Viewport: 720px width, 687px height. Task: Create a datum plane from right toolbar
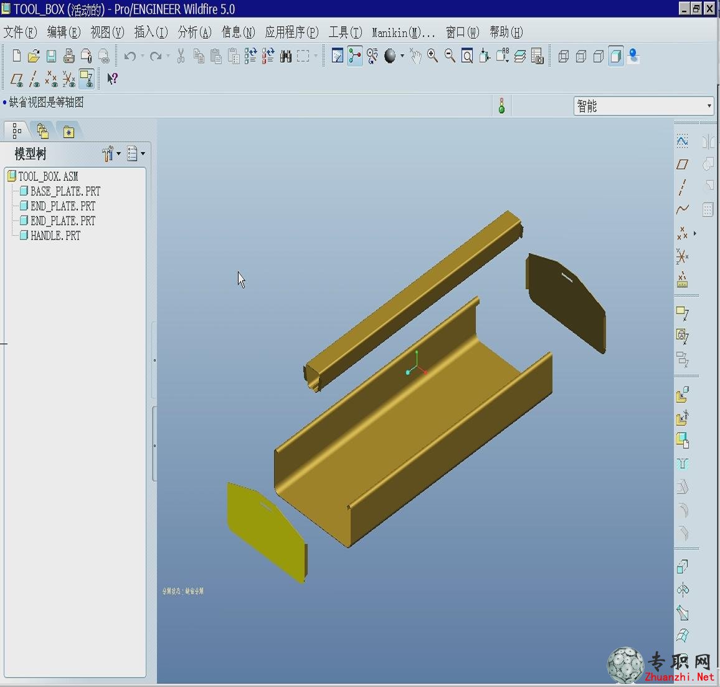(x=683, y=164)
